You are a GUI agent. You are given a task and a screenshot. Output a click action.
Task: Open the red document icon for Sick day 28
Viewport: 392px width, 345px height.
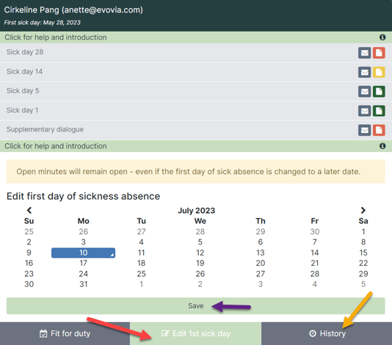tap(379, 53)
